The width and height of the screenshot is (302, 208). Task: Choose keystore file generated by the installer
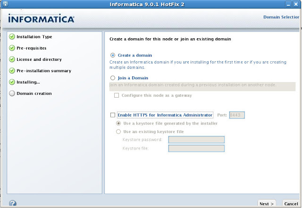point(118,123)
